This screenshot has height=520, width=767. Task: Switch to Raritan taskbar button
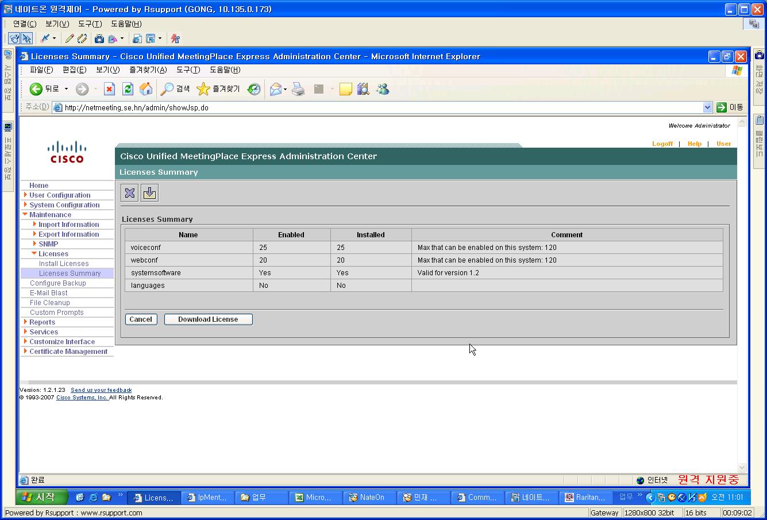click(x=586, y=498)
